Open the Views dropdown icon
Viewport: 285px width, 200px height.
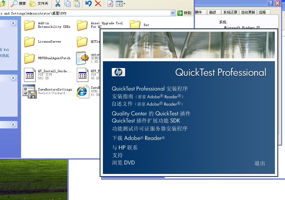coord(120,4)
